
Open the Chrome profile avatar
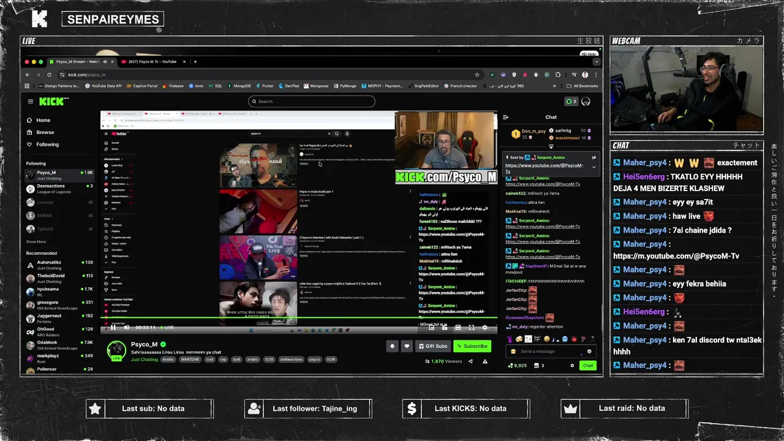tap(585, 75)
